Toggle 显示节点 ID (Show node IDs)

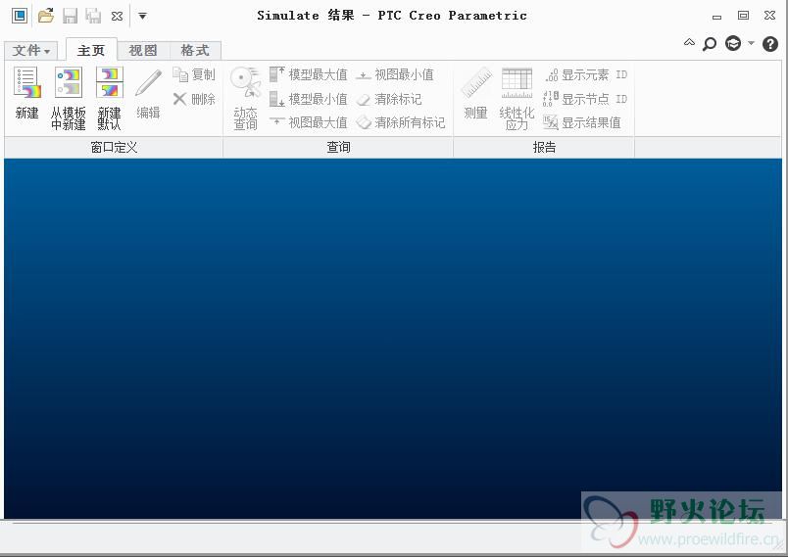[585, 99]
